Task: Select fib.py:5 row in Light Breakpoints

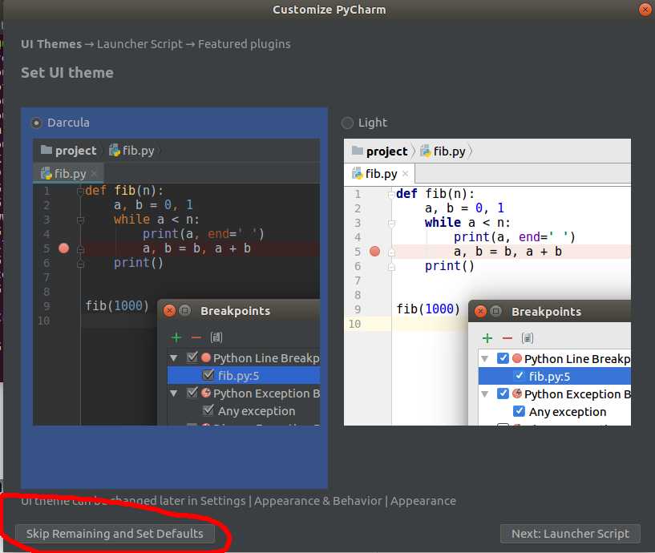Action: (555, 377)
